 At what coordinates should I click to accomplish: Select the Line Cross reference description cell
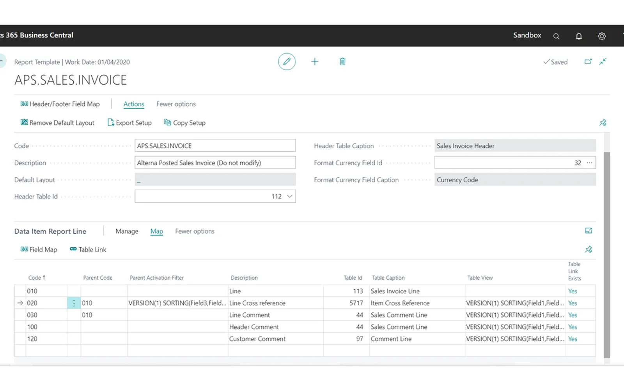click(x=276, y=303)
